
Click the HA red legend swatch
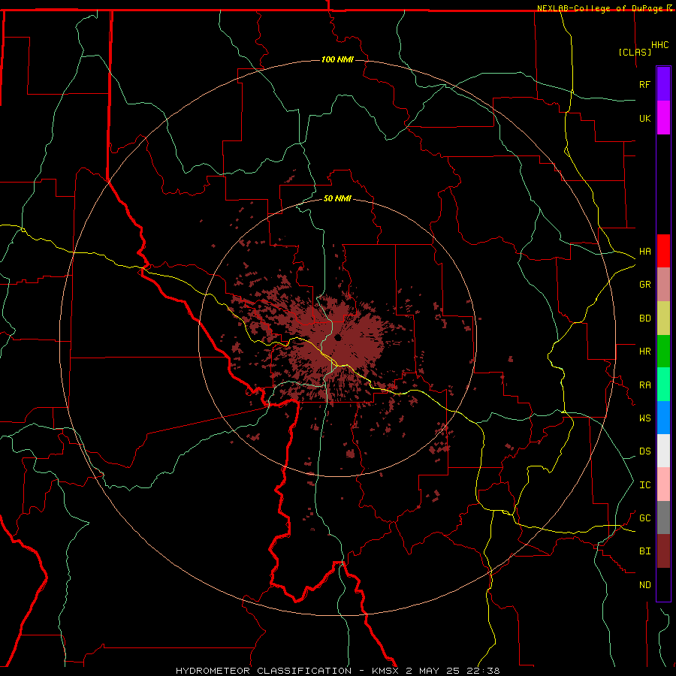(663, 251)
